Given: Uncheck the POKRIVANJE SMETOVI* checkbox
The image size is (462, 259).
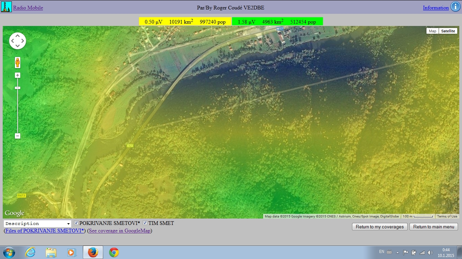Looking at the screenshot, I should (x=76, y=223).
